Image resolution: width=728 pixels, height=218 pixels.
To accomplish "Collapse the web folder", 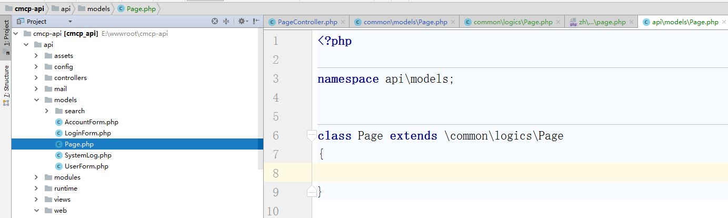I will pos(36,211).
